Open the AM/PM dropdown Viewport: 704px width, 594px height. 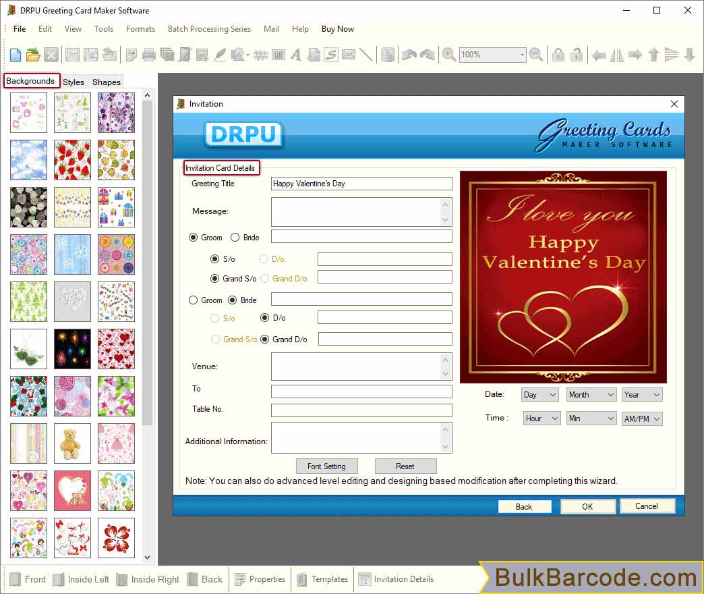642,418
